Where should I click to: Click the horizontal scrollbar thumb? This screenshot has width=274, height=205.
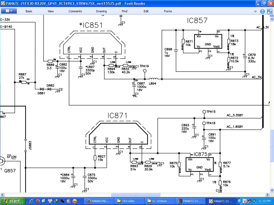pyautogui.click(x=135, y=195)
